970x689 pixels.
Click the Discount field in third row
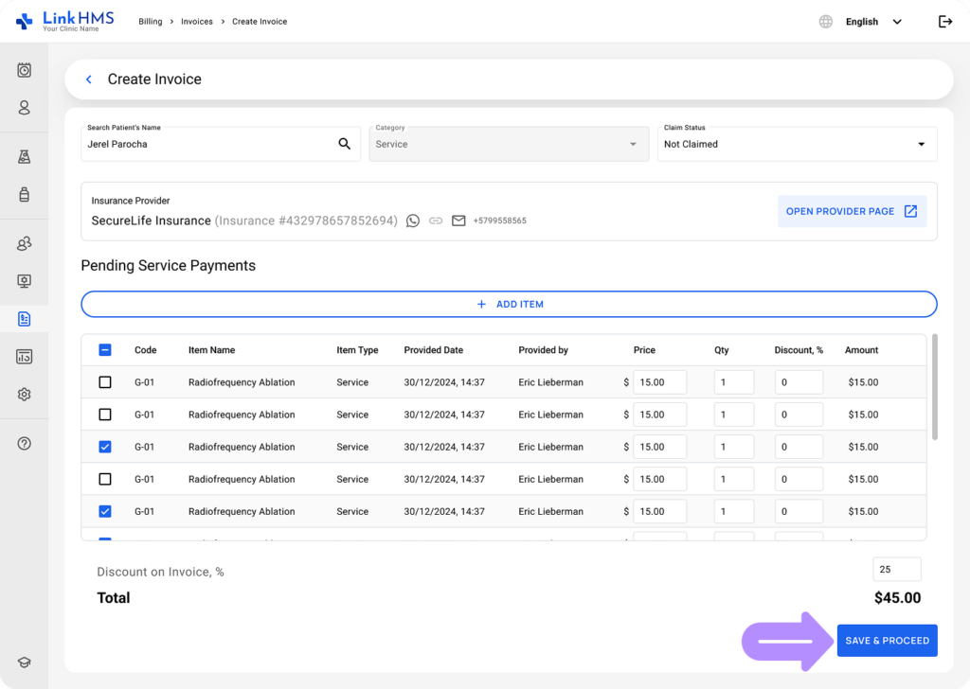(799, 447)
